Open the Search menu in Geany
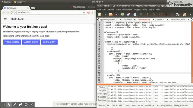This screenshot has width=193, height=108. (x=111, y=10)
